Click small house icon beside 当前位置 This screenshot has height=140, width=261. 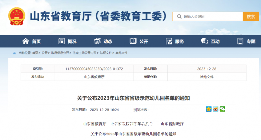click(15, 53)
